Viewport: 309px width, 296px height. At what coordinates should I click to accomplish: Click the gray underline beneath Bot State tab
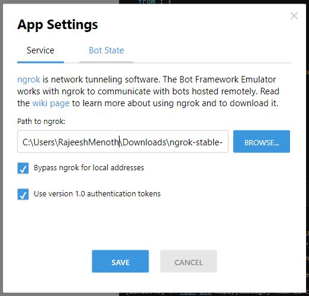(x=107, y=62)
